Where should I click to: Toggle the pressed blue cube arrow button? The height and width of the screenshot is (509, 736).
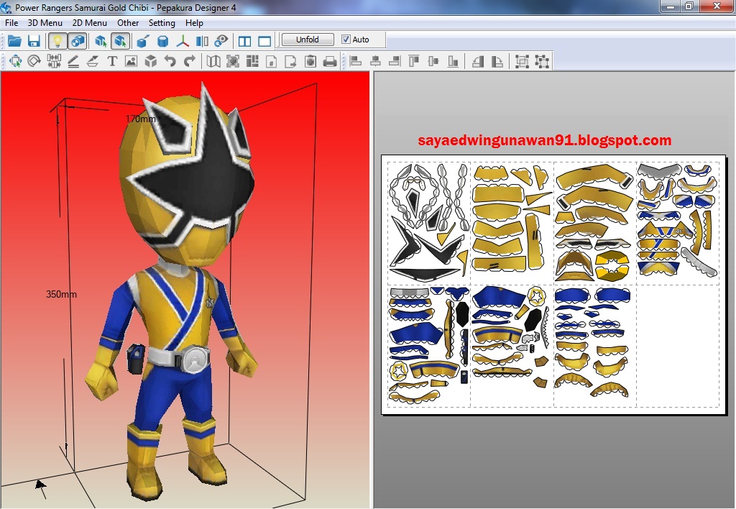[120, 41]
